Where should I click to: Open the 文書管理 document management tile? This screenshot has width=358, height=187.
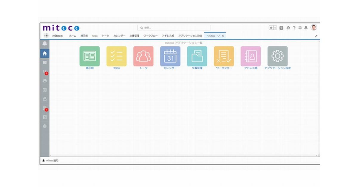tap(197, 56)
